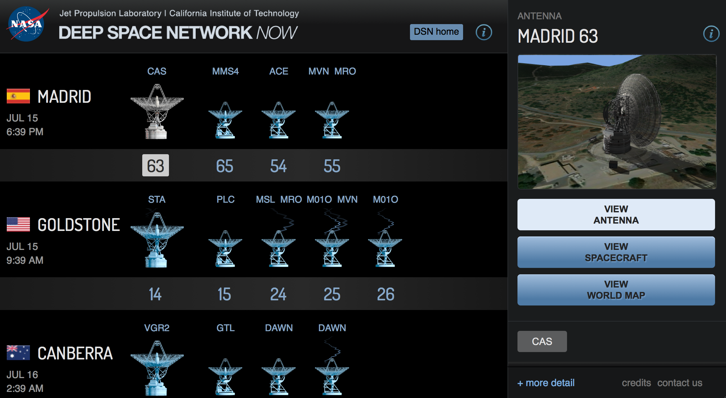
Task: Select the Madrid 55 antenna dish
Action: (x=332, y=120)
